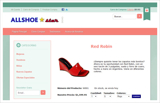The height and width of the screenshot is (103, 160).
Task: Open the Cantidad quantity dropdown
Action: [94, 96]
